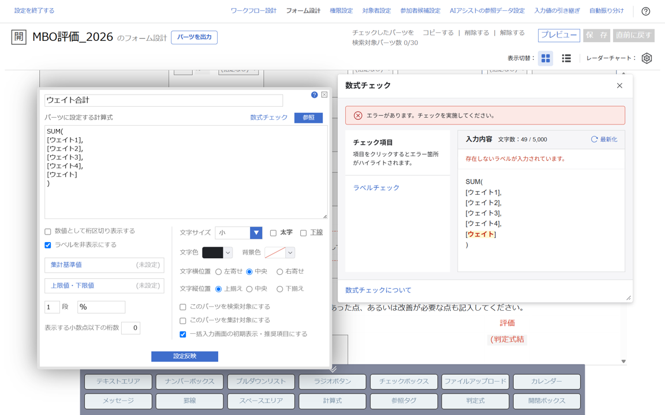Switch to list display view icon

point(566,58)
